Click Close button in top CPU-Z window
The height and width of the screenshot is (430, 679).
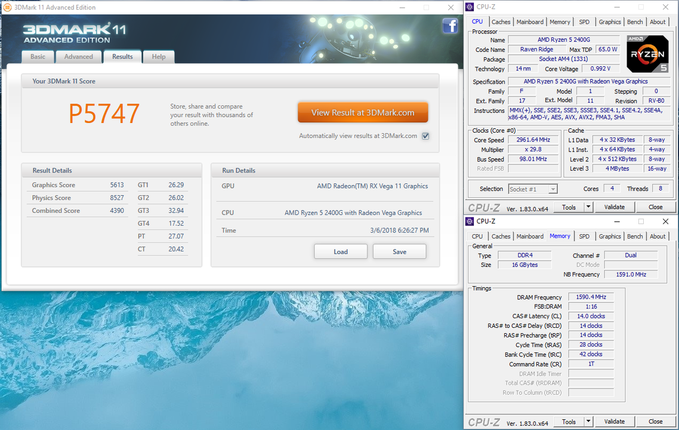[655, 207]
